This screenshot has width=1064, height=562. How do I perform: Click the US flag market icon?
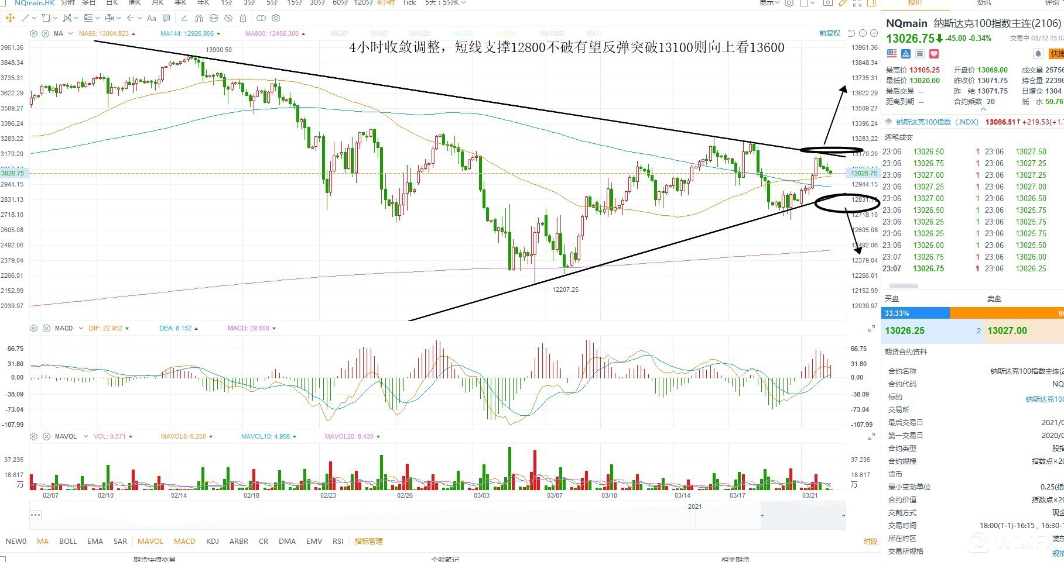point(892,54)
